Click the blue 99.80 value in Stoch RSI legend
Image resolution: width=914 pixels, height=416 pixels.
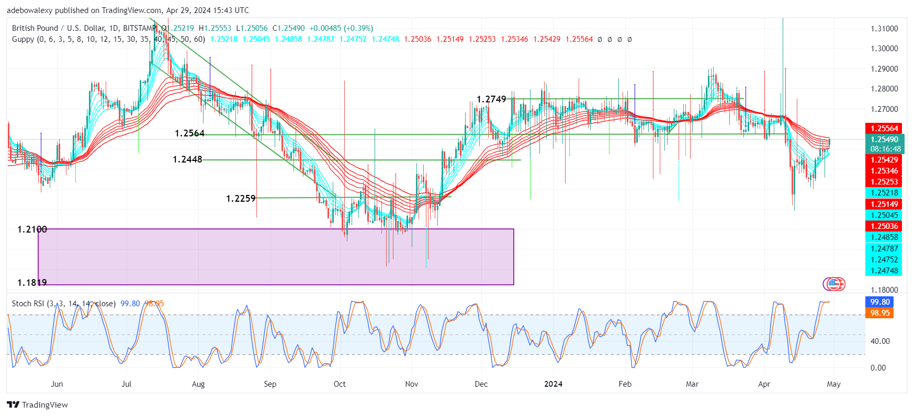tap(130, 303)
